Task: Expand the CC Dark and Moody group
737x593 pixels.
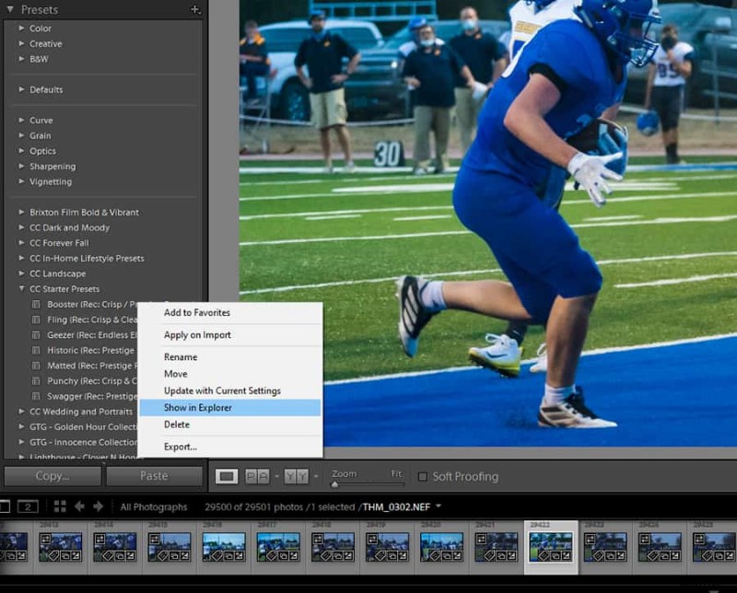Action: pos(21,227)
